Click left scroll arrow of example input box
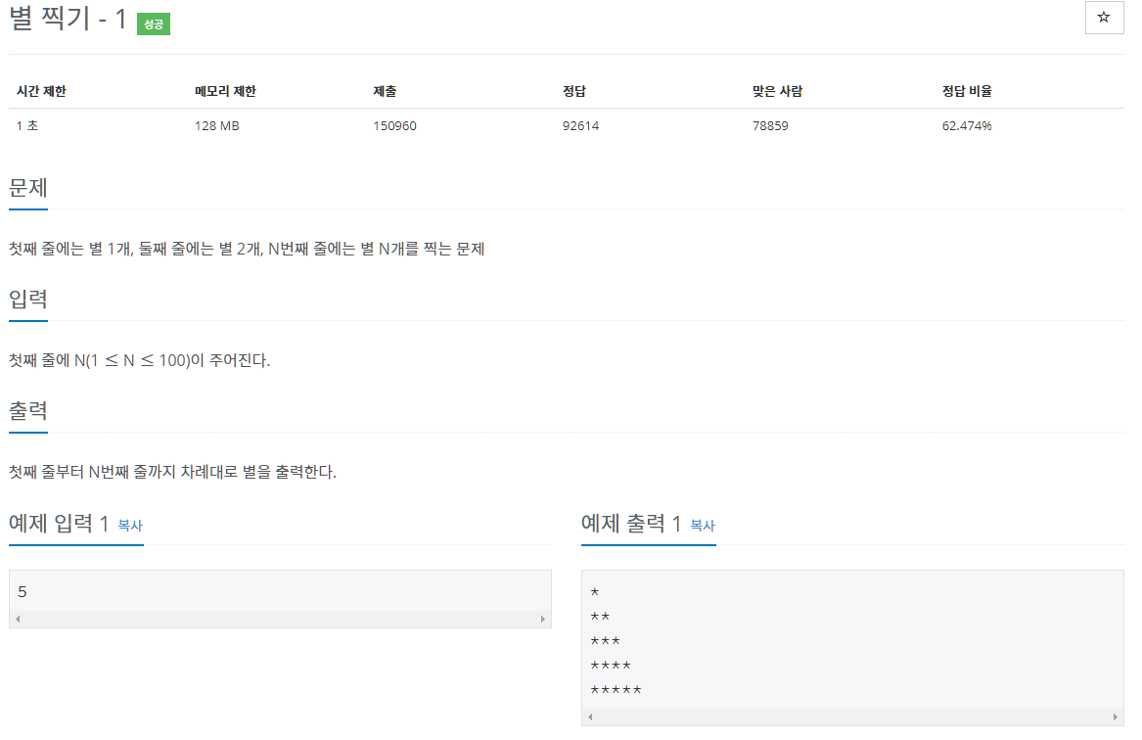 18,619
